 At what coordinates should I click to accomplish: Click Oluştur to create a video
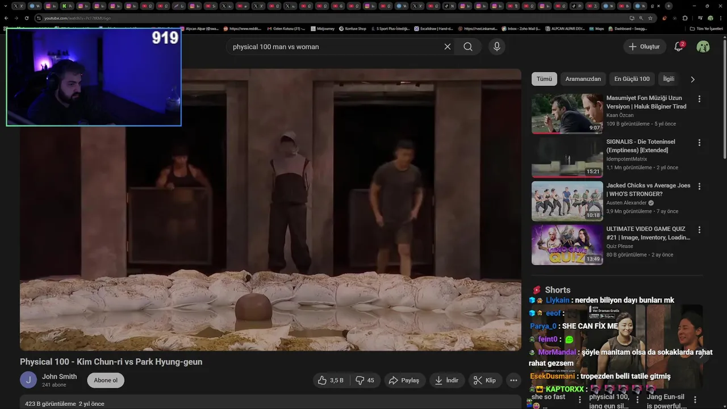tap(645, 47)
